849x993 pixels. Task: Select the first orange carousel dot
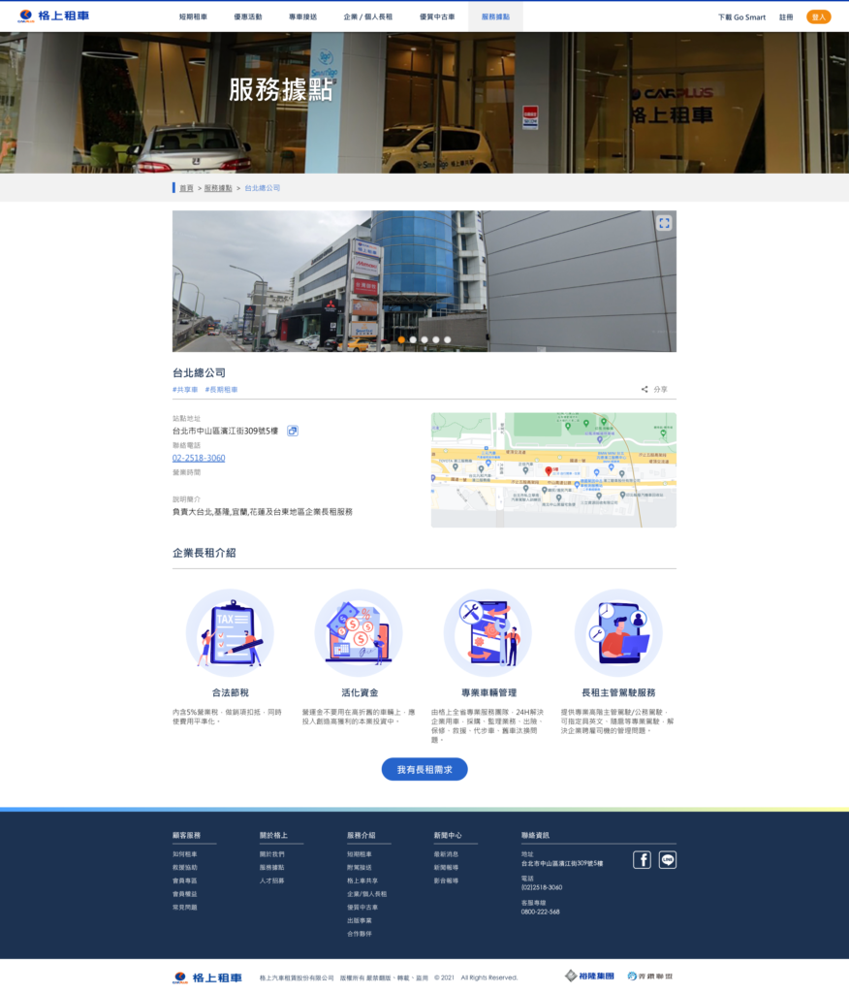401,339
